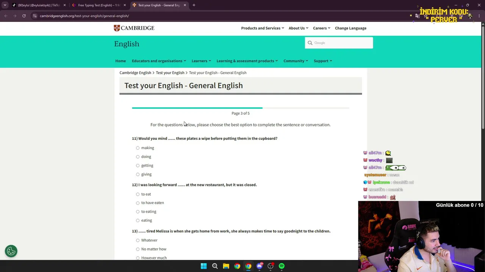Click the Cambridge shield logo
Screen dimensions: 485x272
click(x=117, y=28)
